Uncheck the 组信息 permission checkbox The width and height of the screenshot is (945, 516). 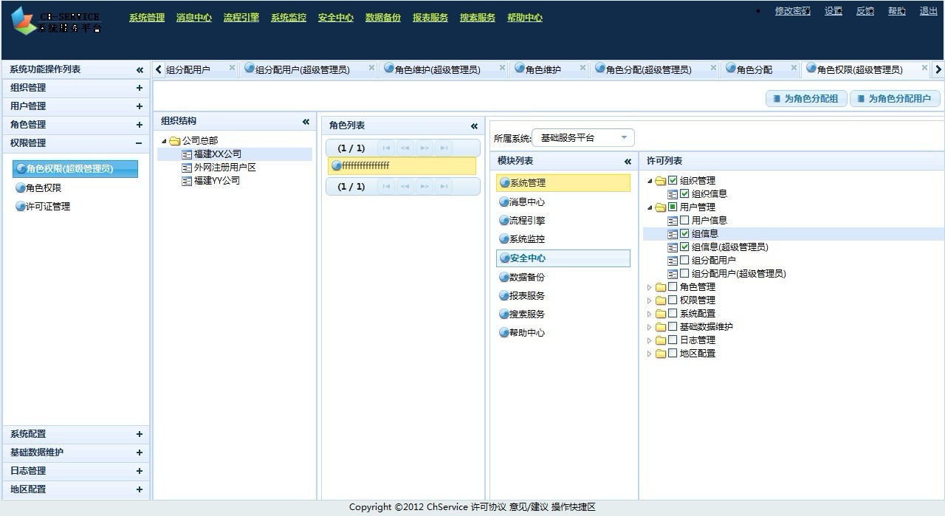pyautogui.click(x=682, y=233)
